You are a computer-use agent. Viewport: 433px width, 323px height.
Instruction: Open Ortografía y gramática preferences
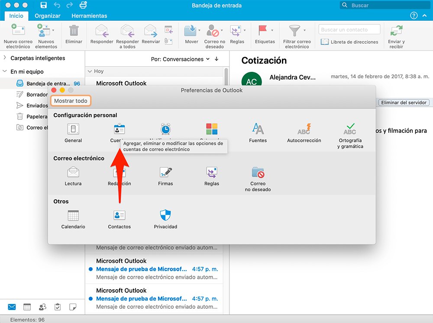(350, 136)
